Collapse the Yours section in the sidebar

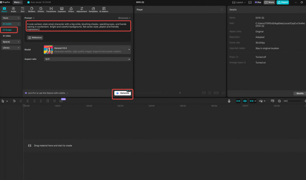pos(11,18)
